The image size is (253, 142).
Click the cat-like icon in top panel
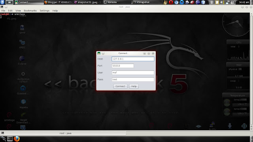pos(165,2)
